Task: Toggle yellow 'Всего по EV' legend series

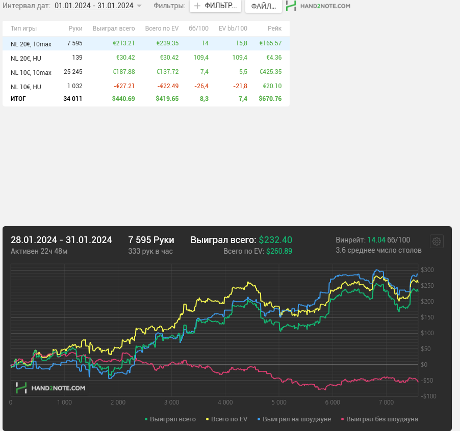Action: click(226, 419)
